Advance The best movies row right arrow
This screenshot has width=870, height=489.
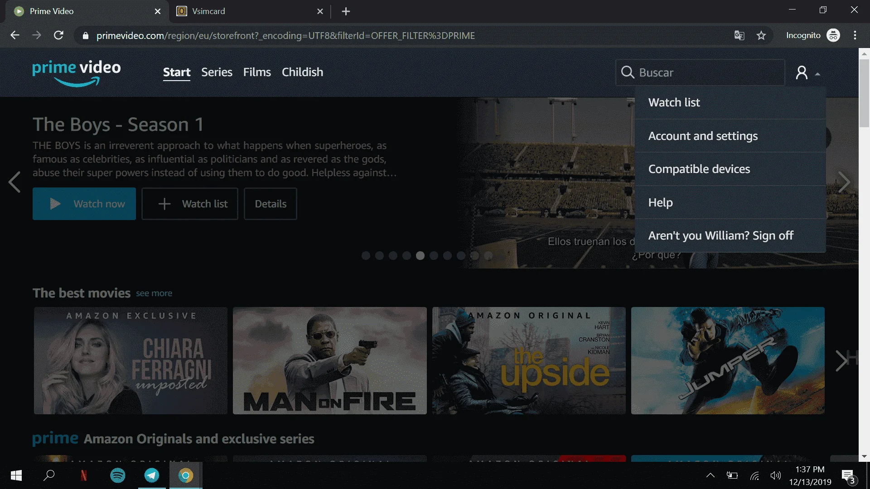coord(842,361)
